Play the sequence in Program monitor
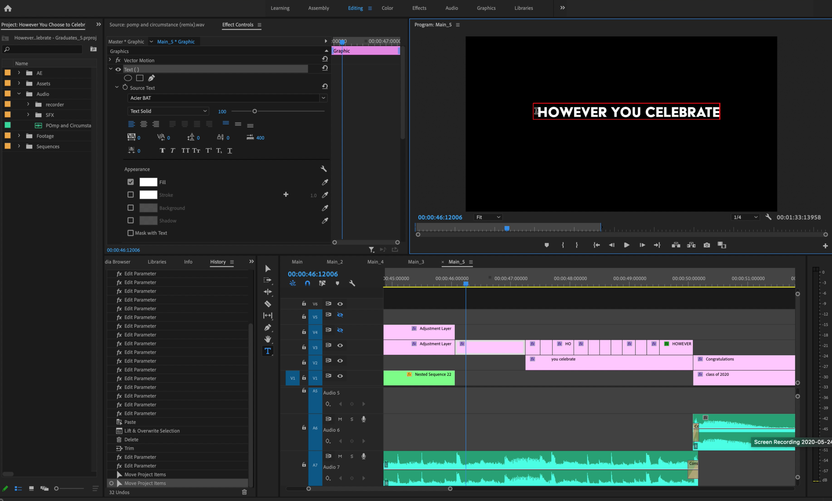The height and width of the screenshot is (501, 832). (626, 245)
